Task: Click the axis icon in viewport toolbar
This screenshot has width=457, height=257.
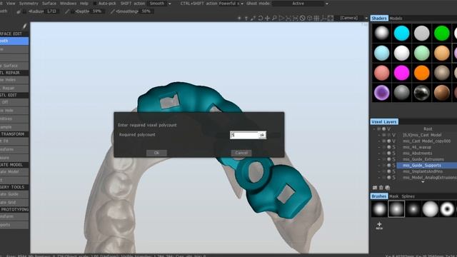Action: pyautogui.click(x=323, y=18)
